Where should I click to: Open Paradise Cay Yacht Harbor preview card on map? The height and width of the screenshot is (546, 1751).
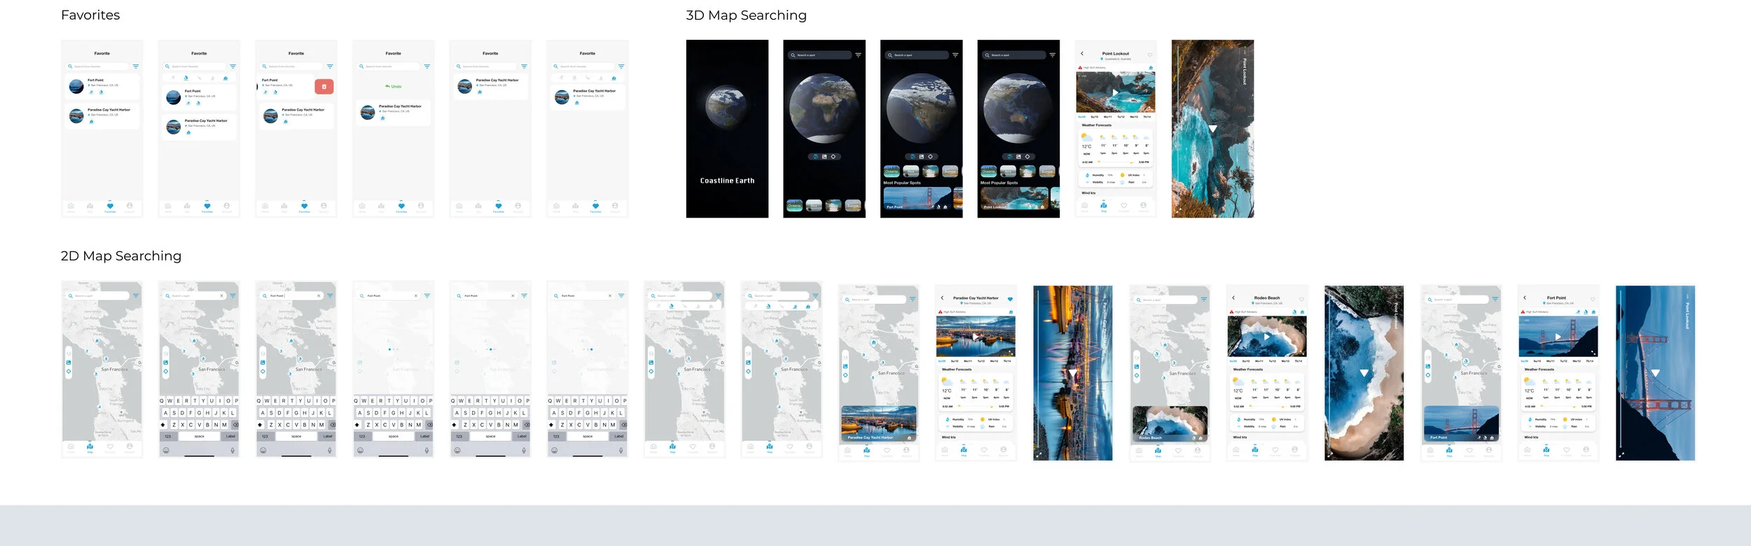pos(879,423)
